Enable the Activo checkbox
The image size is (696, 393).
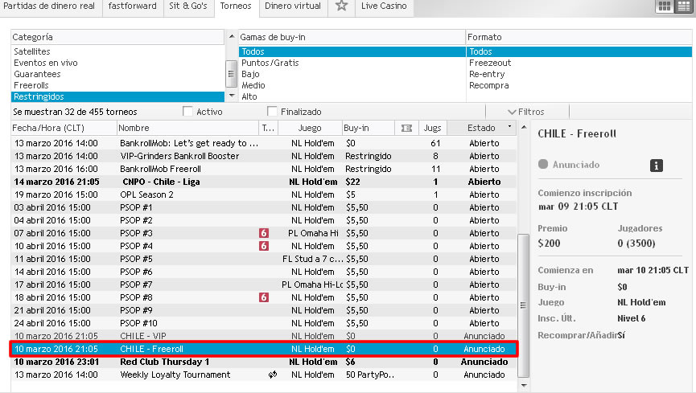click(188, 112)
